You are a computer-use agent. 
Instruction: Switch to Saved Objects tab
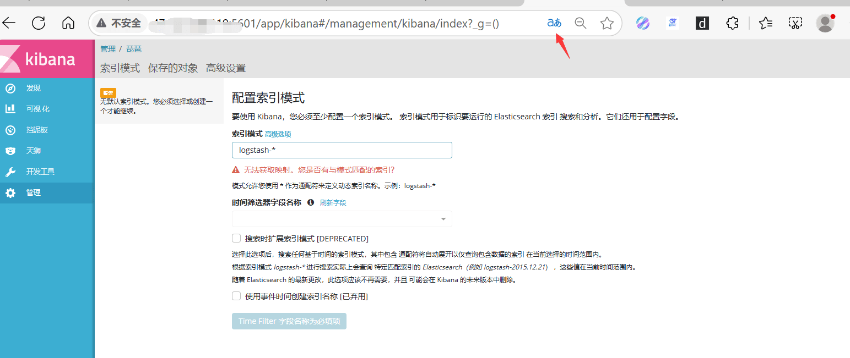click(173, 68)
